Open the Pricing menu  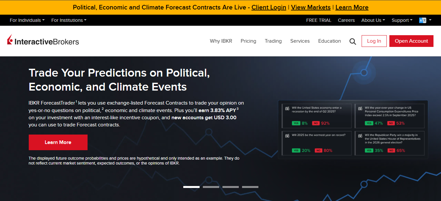click(x=248, y=41)
